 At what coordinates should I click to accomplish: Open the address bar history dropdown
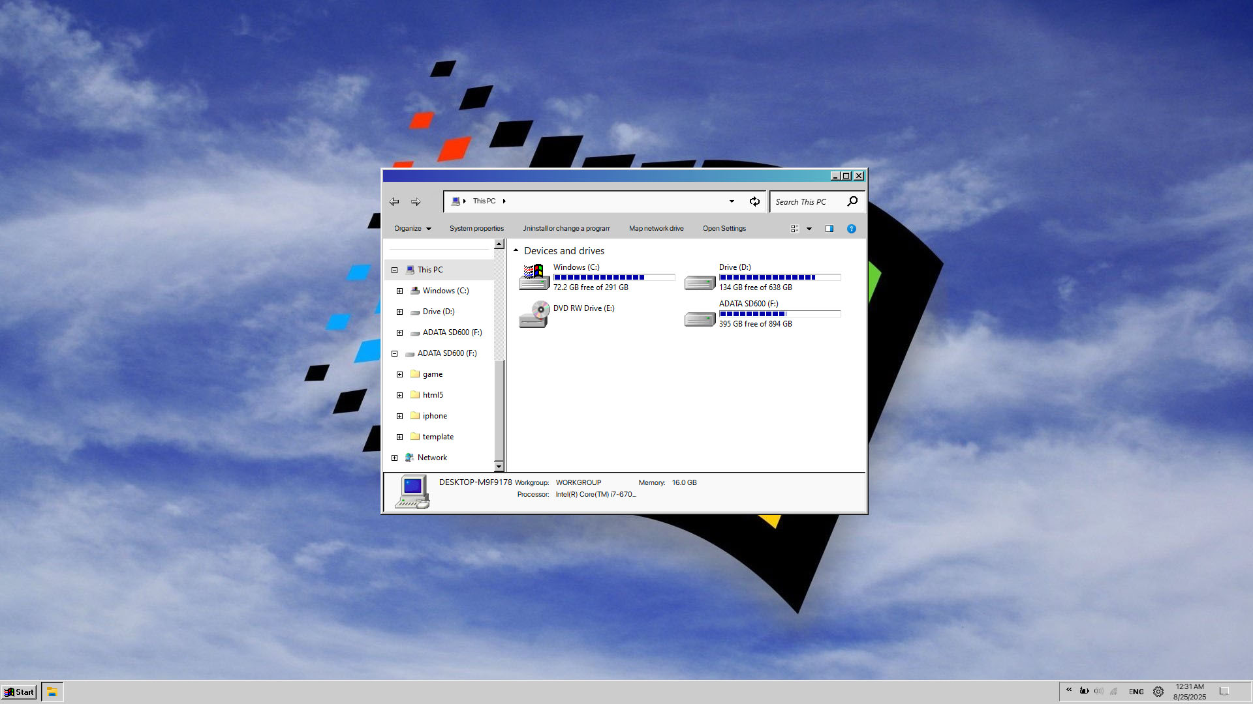coord(732,201)
